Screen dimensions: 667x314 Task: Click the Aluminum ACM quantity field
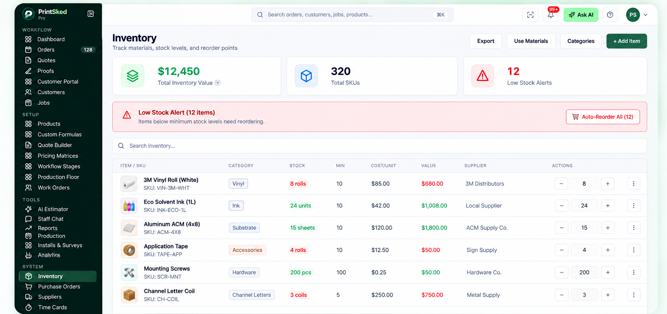584,228
